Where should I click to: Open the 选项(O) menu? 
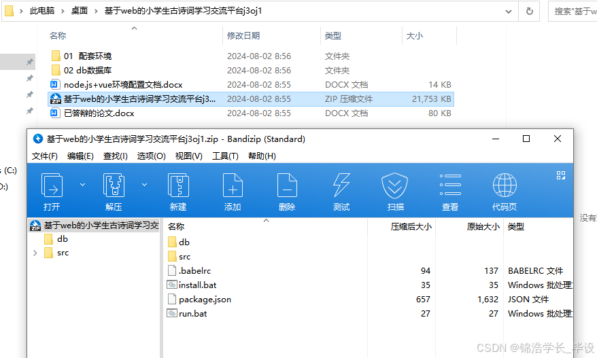pos(151,156)
